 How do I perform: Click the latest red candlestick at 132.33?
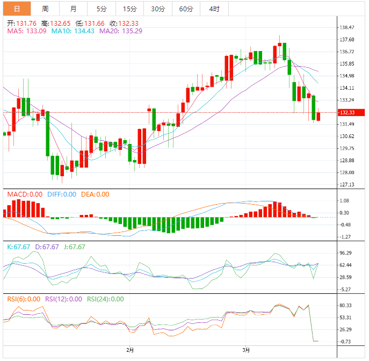pos(319,117)
